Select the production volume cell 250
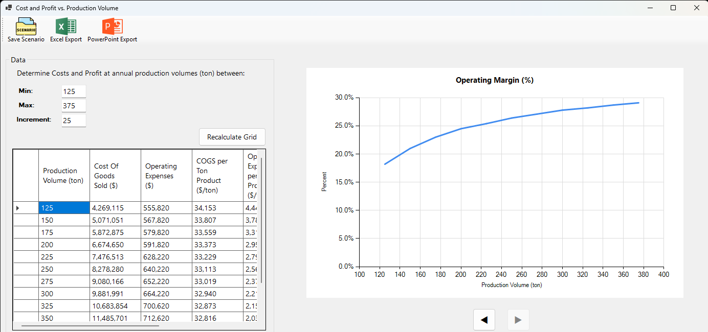Screen dimensions: 708x332 click(64, 269)
